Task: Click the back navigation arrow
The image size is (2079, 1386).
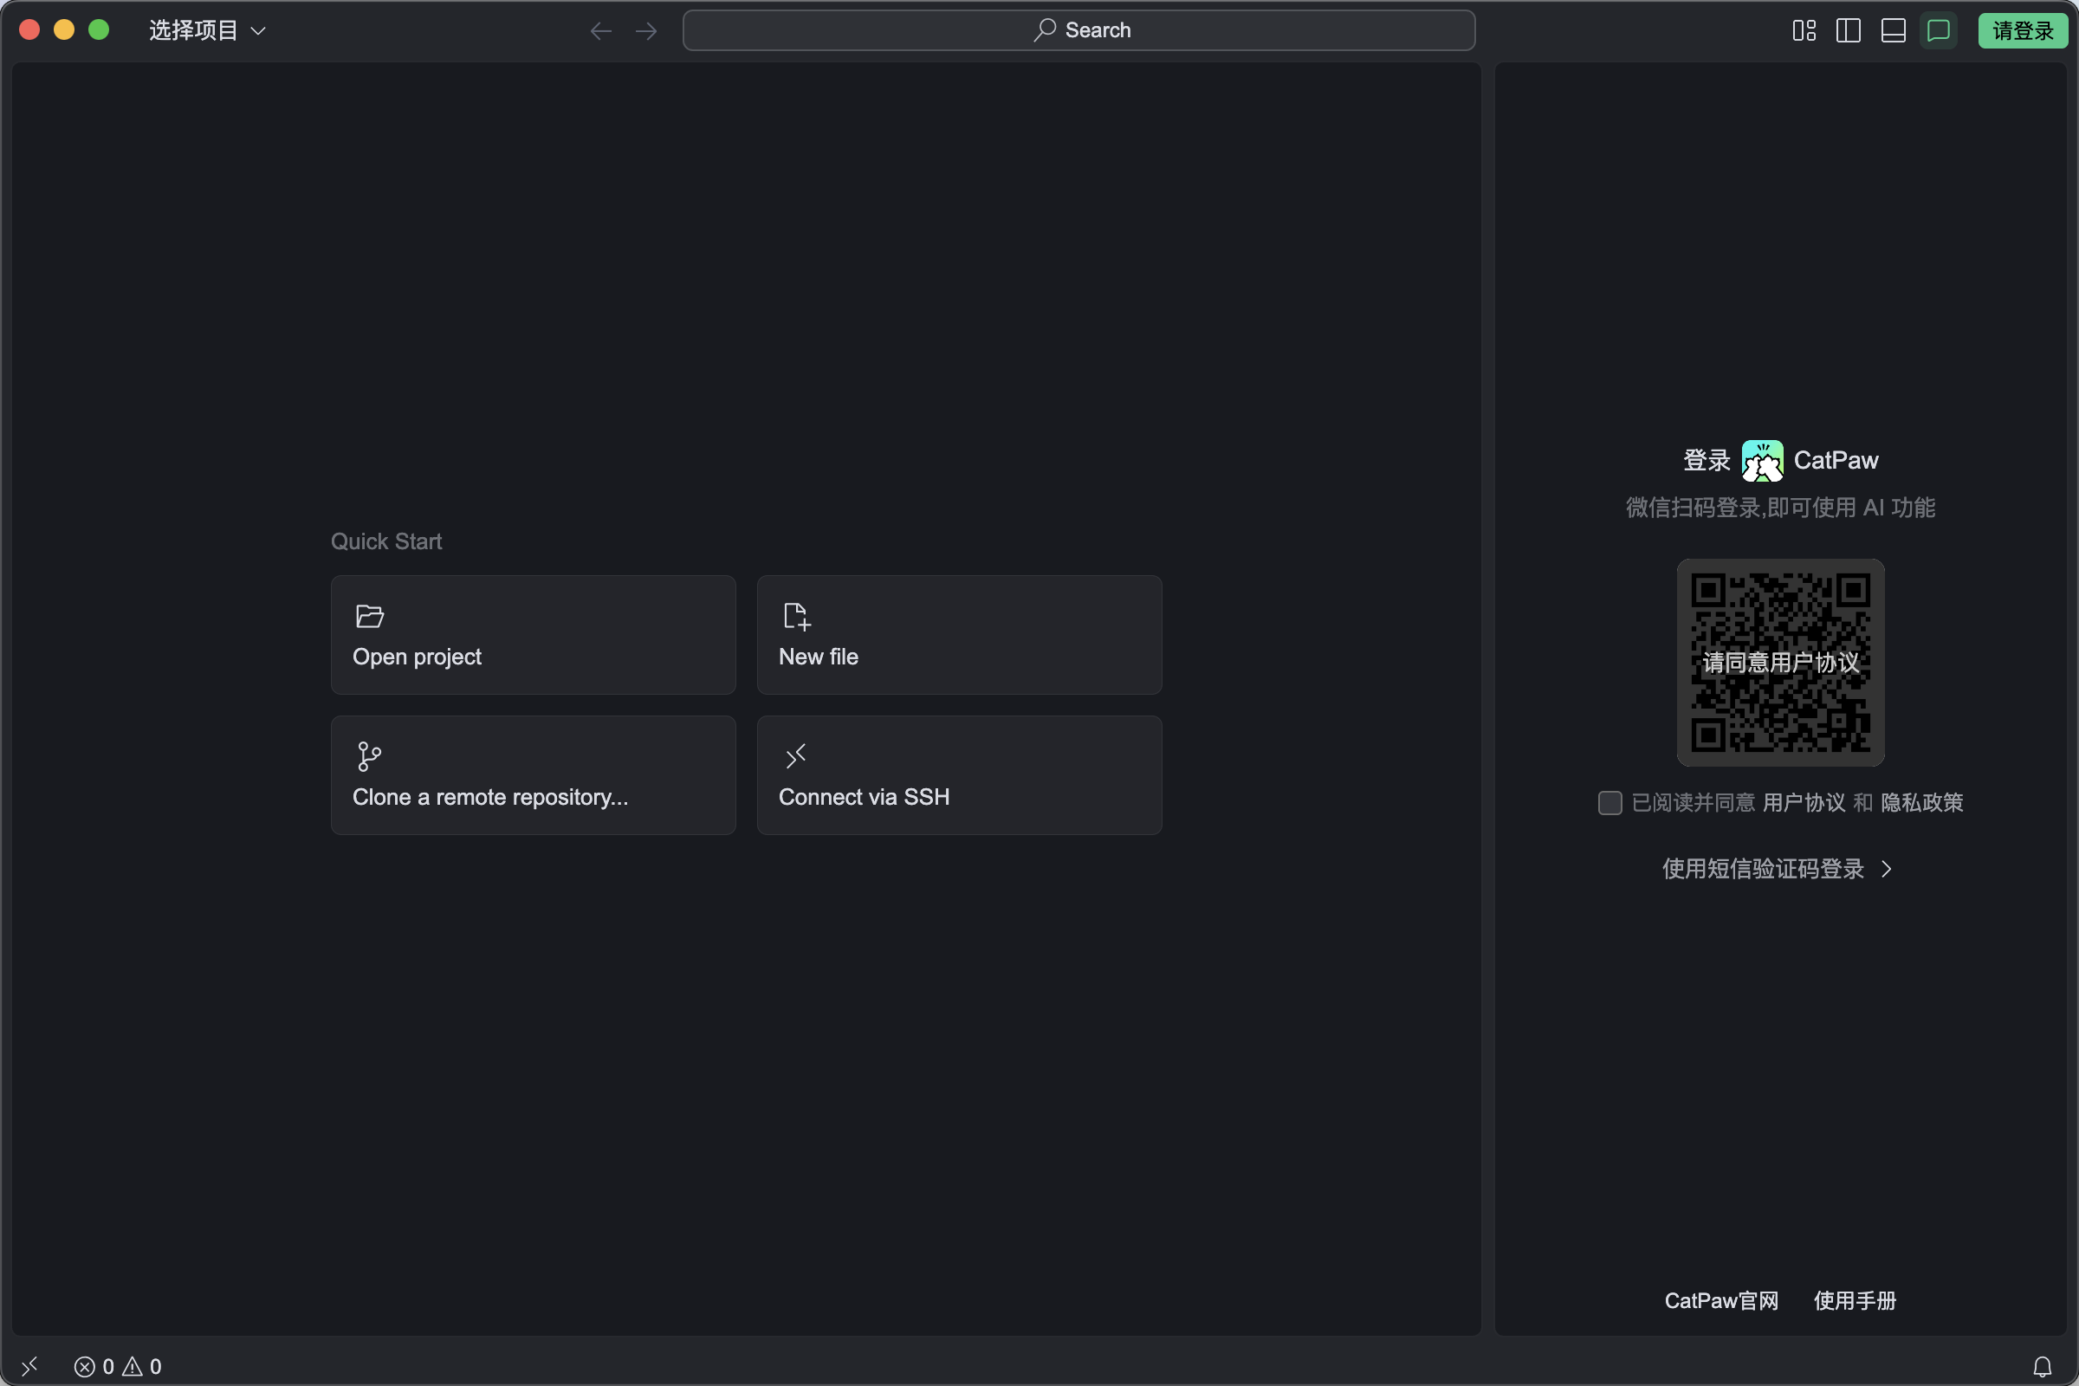Action: coord(601,31)
